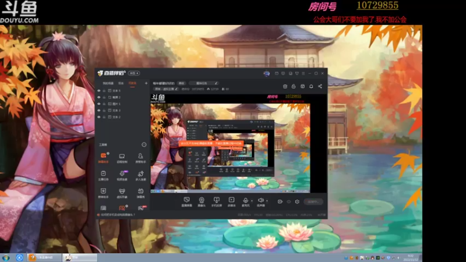
Task: Open the ranking assistant tool with star badge
Action: click(103, 193)
